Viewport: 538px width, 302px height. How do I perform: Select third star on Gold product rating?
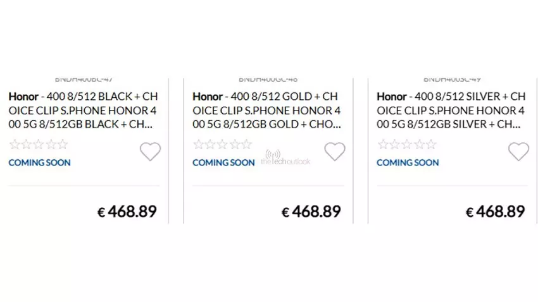pyautogui.click(x=222, y=145)
